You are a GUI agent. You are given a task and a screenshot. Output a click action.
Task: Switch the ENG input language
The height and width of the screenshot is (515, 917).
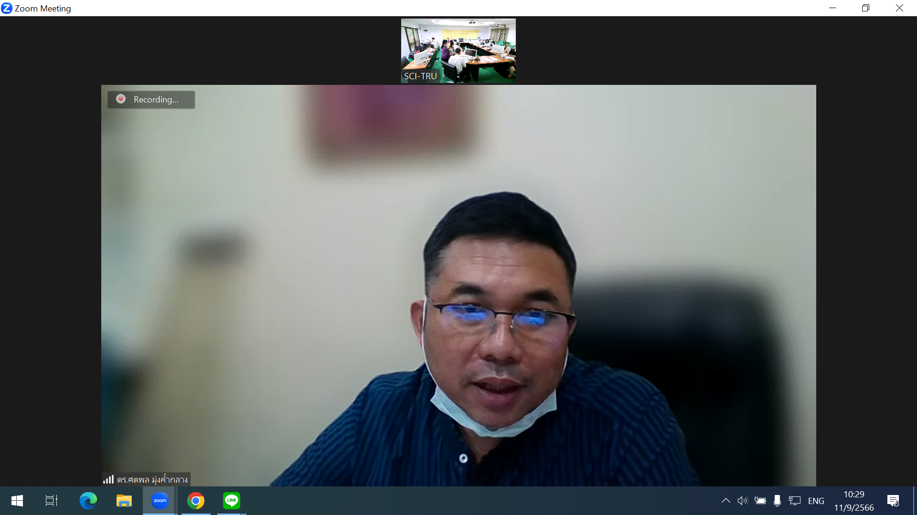pyautogui.click(x=816, y=501)
